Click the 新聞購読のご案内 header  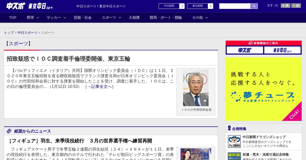click(x=263, y=43)
